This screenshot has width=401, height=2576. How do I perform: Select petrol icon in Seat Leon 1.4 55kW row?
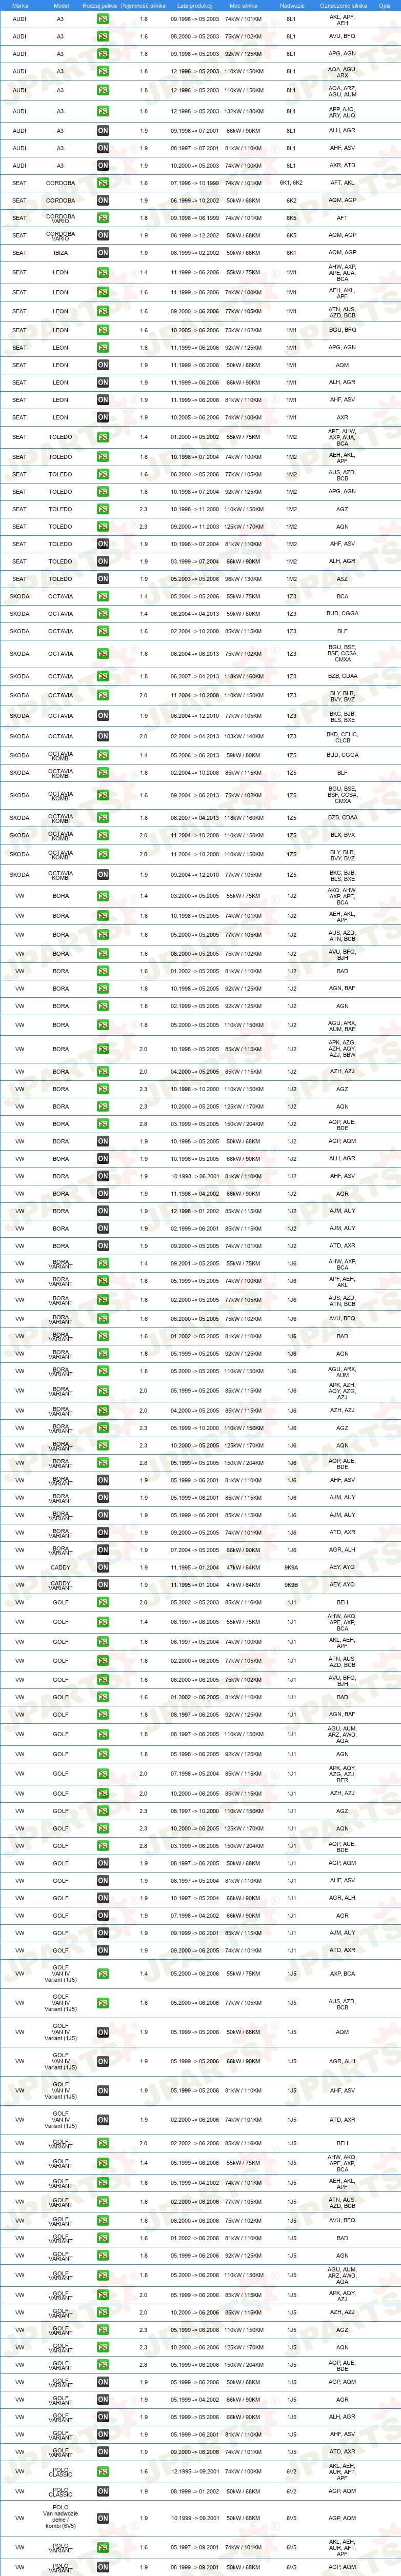(x=103, y=272)
